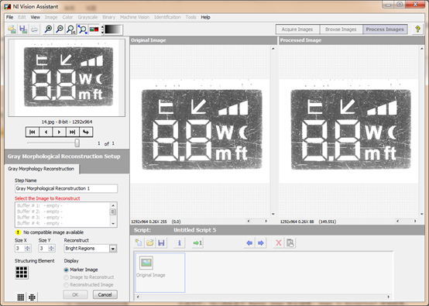Click the edit step document icon
429x306 pixels.
pyautogui.click(x=290, y=242)
